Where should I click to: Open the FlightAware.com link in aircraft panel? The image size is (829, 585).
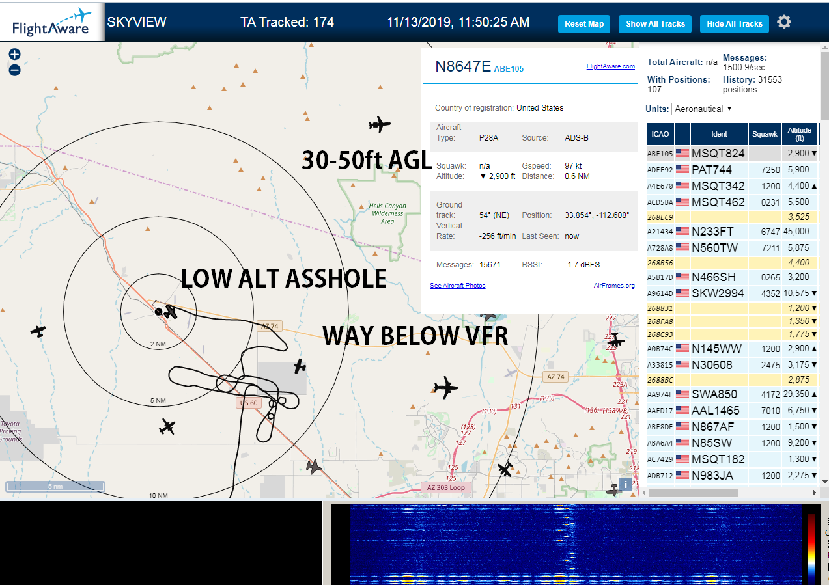point(610,66)
